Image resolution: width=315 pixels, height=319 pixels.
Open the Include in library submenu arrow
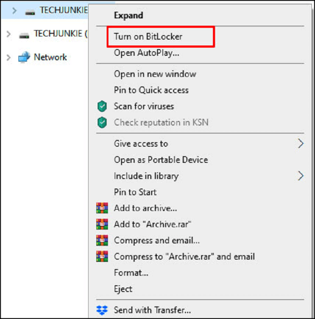[301, 176]
